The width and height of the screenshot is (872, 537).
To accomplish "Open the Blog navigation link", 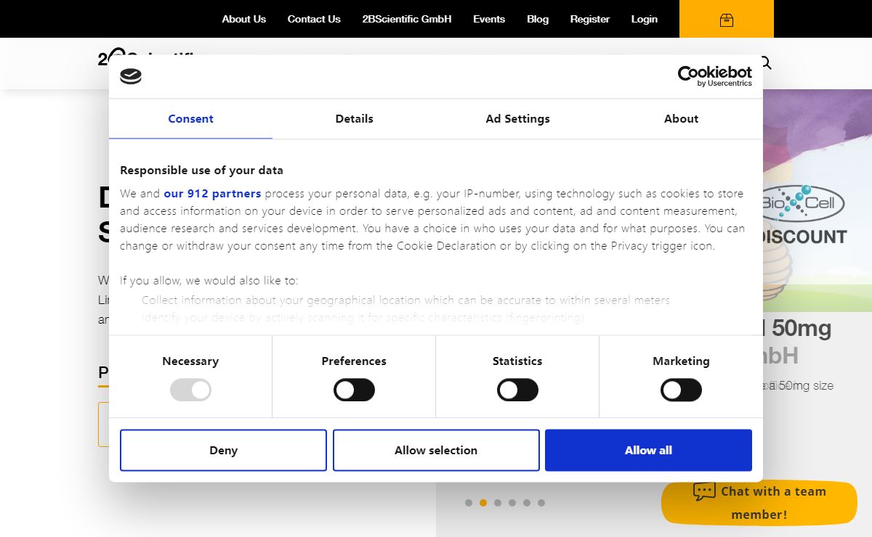I will [x=538, y=19].
